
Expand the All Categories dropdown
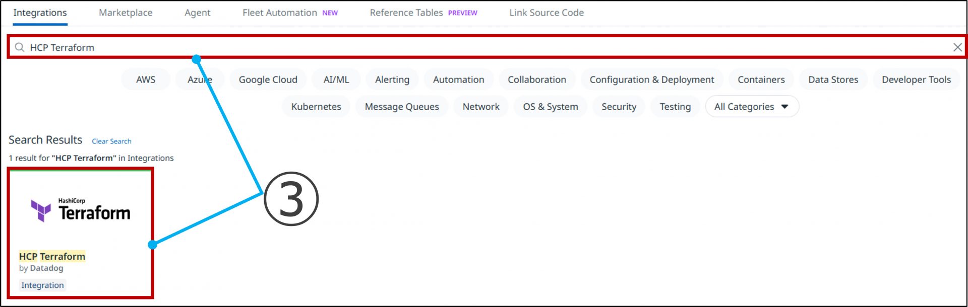pyautogui.click(x=751, y=107)
